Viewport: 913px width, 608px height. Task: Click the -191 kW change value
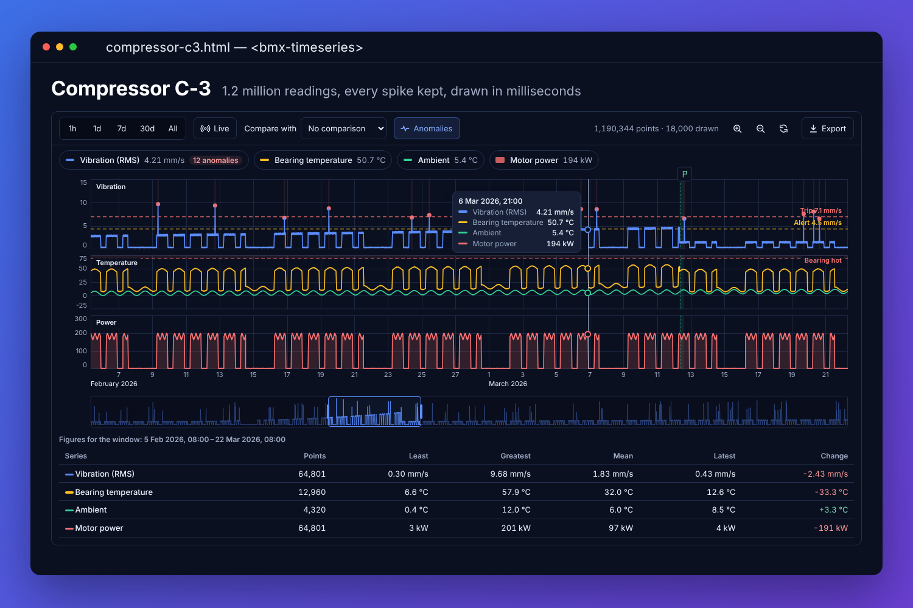[831, 528]
